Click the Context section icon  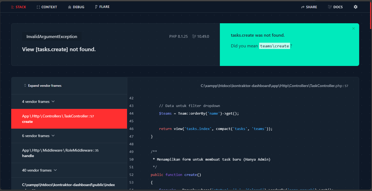pos(38,7)
